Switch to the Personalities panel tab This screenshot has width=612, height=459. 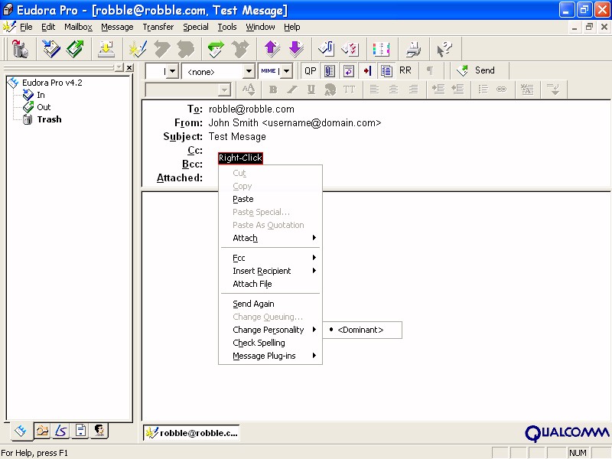coord(99,431)
